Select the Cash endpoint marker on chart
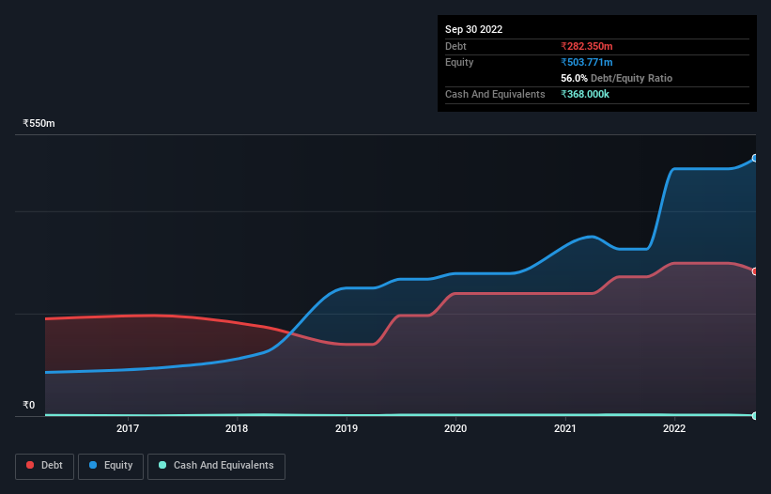 [x=755, y=416]
